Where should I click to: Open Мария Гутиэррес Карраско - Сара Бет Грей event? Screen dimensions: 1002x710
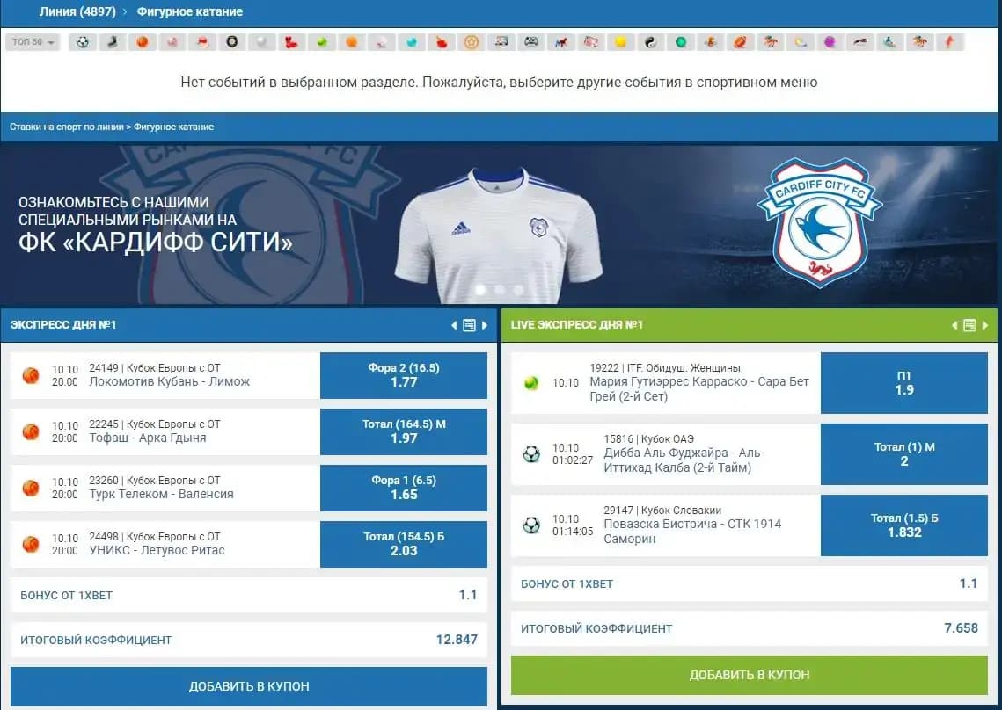coord(699,389)
